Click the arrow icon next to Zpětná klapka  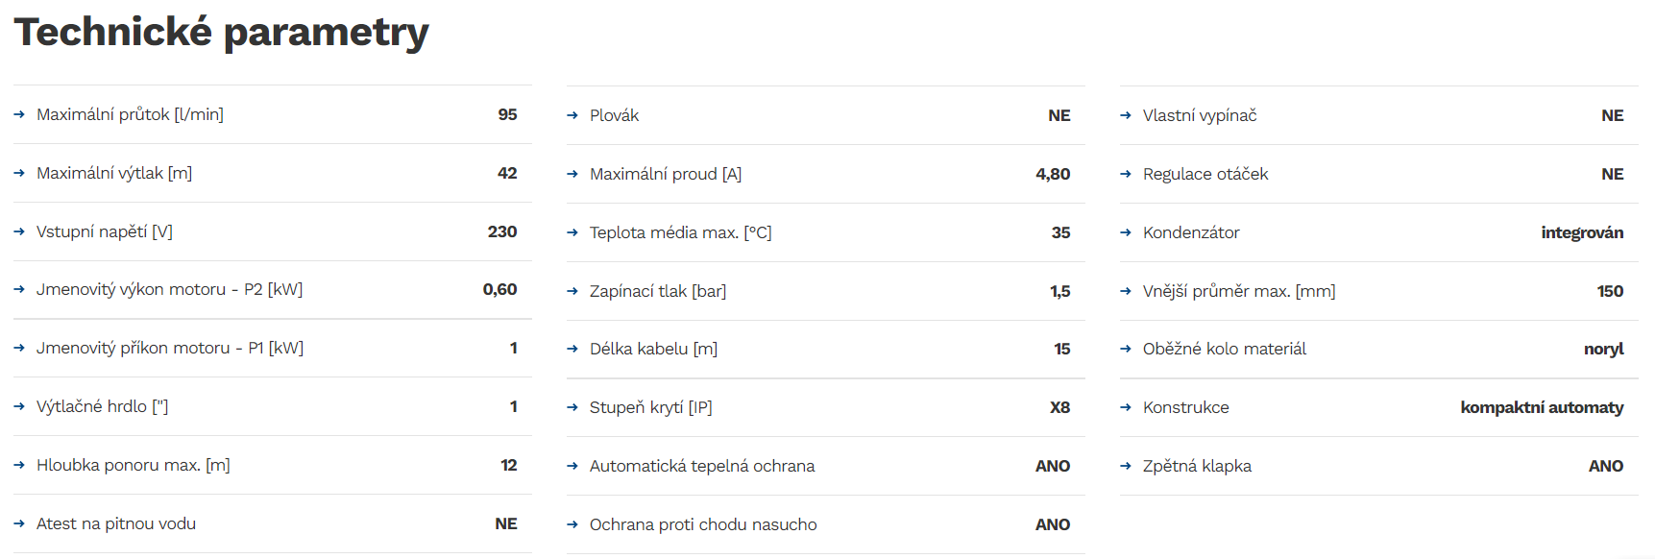1126,466
